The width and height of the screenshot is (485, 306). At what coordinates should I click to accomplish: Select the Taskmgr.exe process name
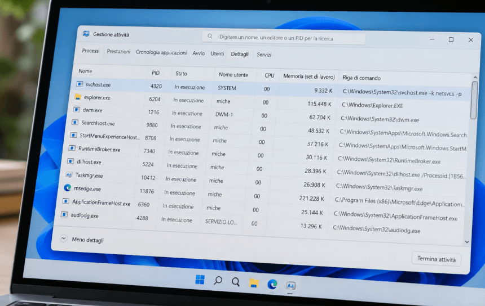click(90, 175)
